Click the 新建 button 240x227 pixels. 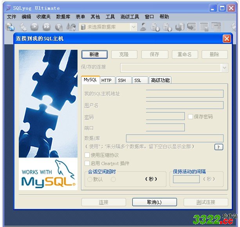[x=94, y=54]
